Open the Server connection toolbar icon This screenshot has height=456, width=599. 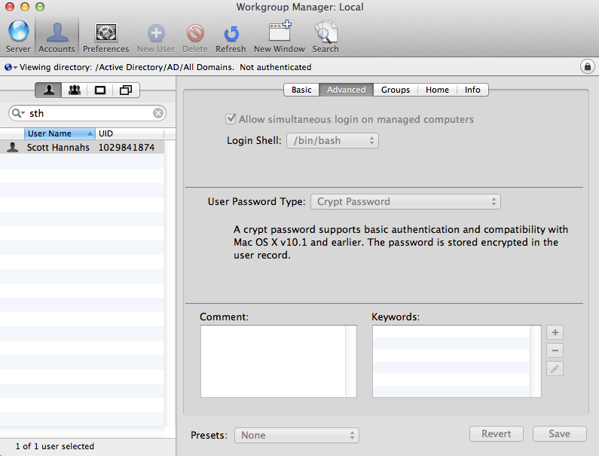coord(18,36)
